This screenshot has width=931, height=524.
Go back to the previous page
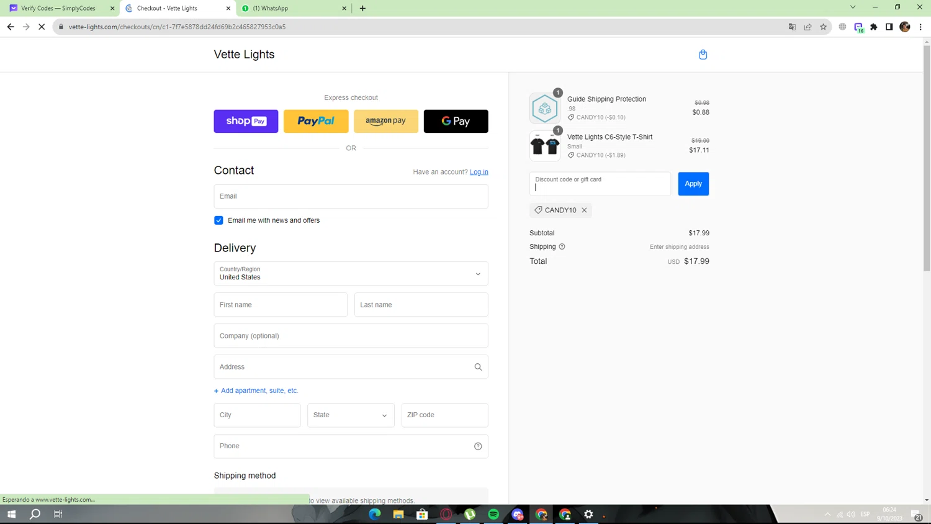point(11,27)
